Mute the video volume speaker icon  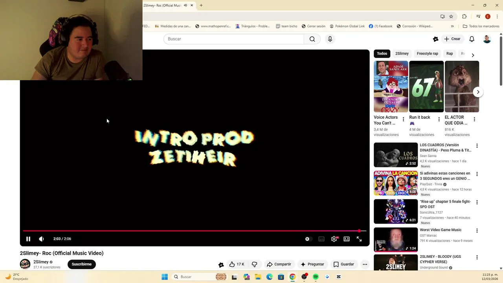[x=41, y=239]
